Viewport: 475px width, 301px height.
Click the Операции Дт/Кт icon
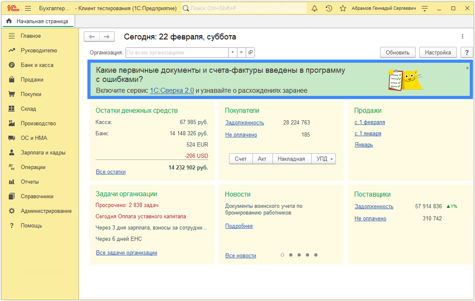(12, 167)
